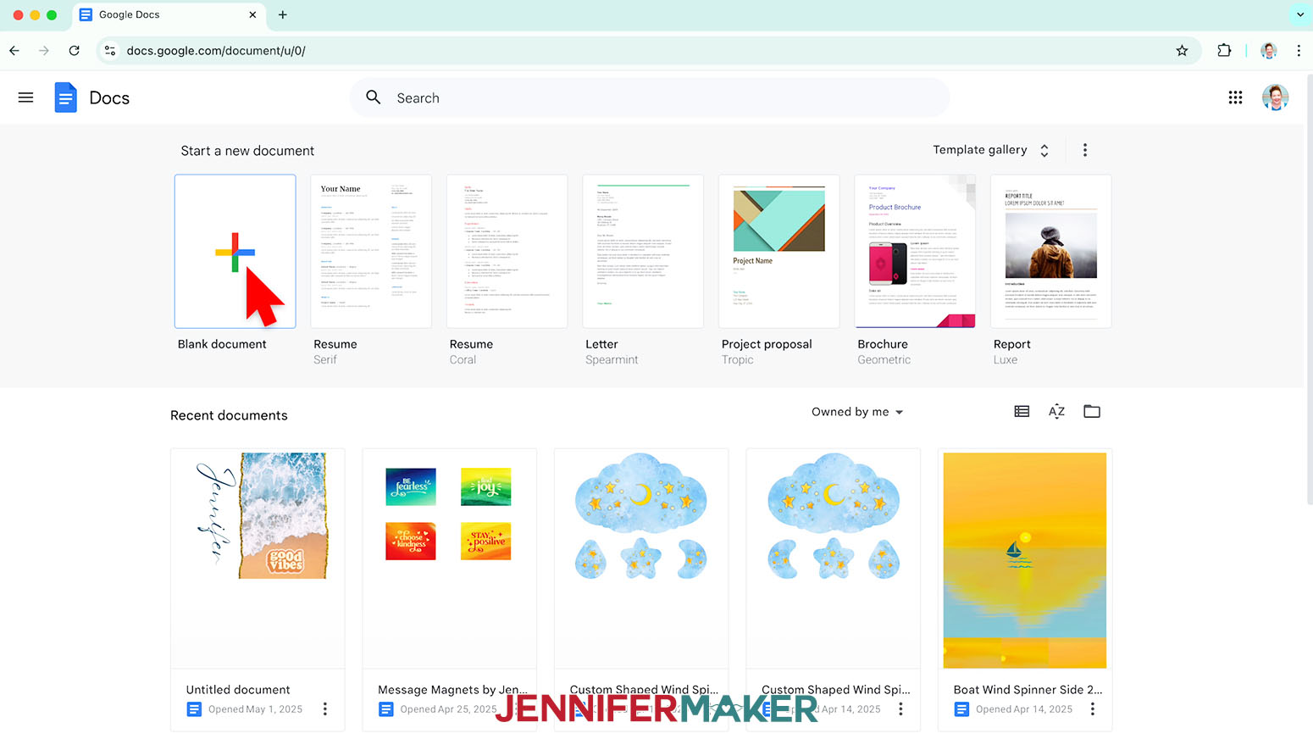Screen dimensions: 1313x739
Task: Open the Untitled document preview thumbnail
Action: [x=258, y=558]
